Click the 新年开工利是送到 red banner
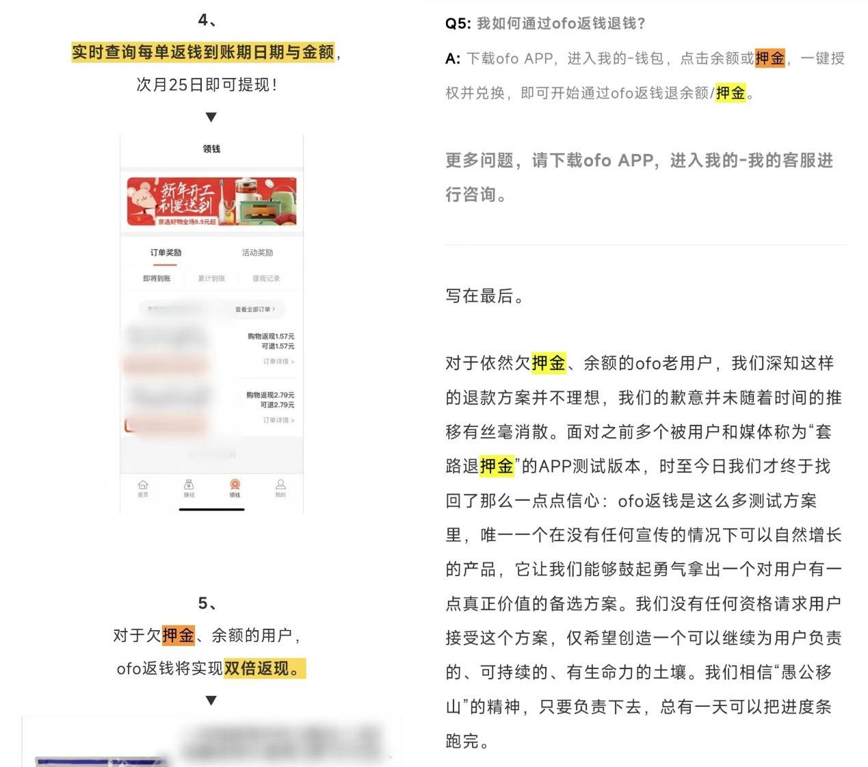The width and height of the screenshot is (868, 767). tap(211, 202)
